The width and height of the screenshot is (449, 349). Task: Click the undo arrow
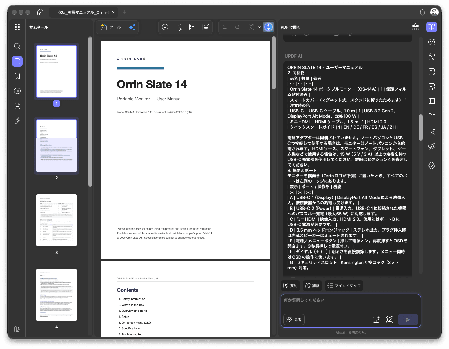coord(225,27)
